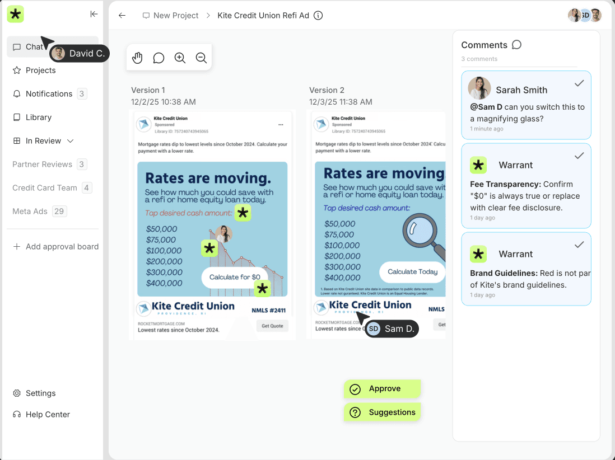The image size is (615, 460).
Task: Expand the In Review chevron
Action: 70,140
